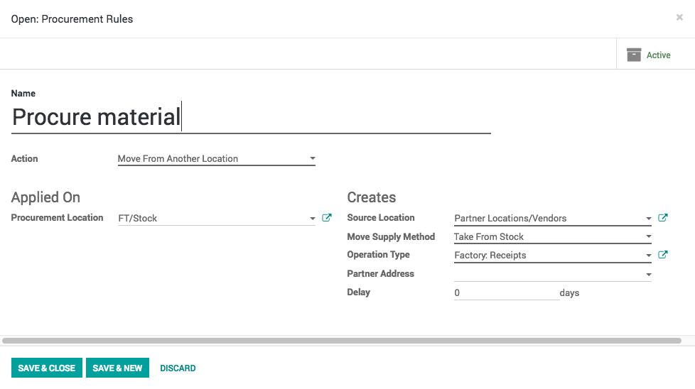Viewport: 695px width, 389px height.
Task: Expand the Source Location dropdown arrow
Action: tap(648, 219)
